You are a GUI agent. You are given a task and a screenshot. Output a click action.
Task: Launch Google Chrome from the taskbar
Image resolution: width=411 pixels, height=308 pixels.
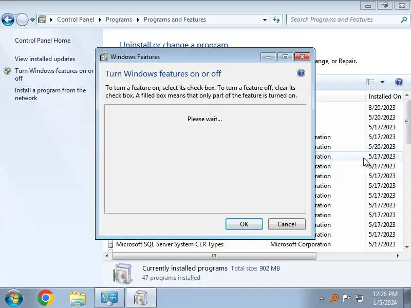point(46,298)
